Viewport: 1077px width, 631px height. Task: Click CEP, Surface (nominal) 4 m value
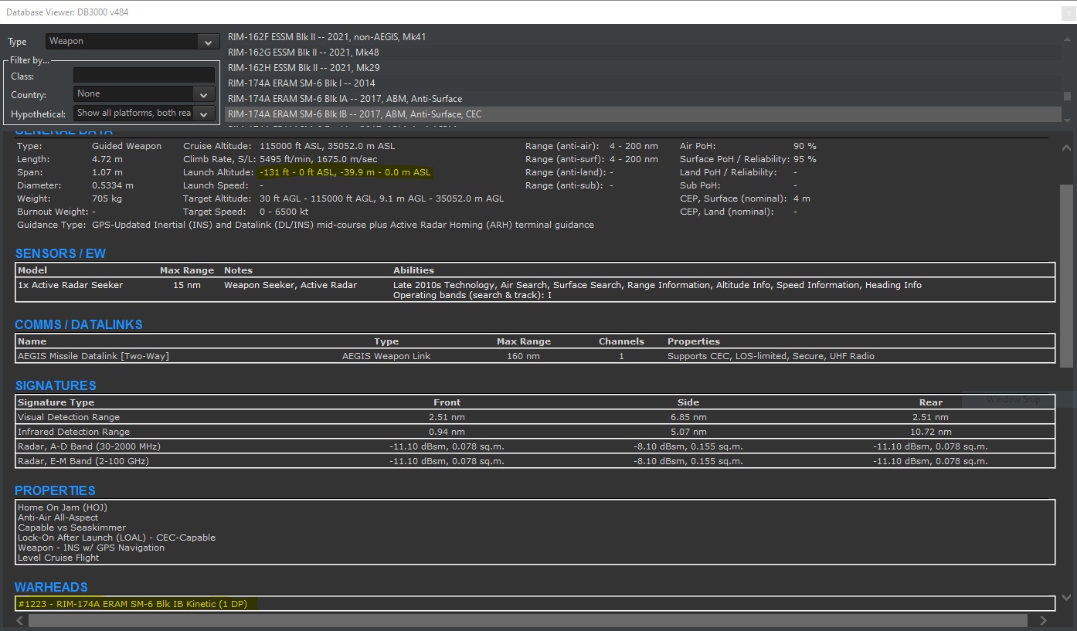[x=802, y=198]
